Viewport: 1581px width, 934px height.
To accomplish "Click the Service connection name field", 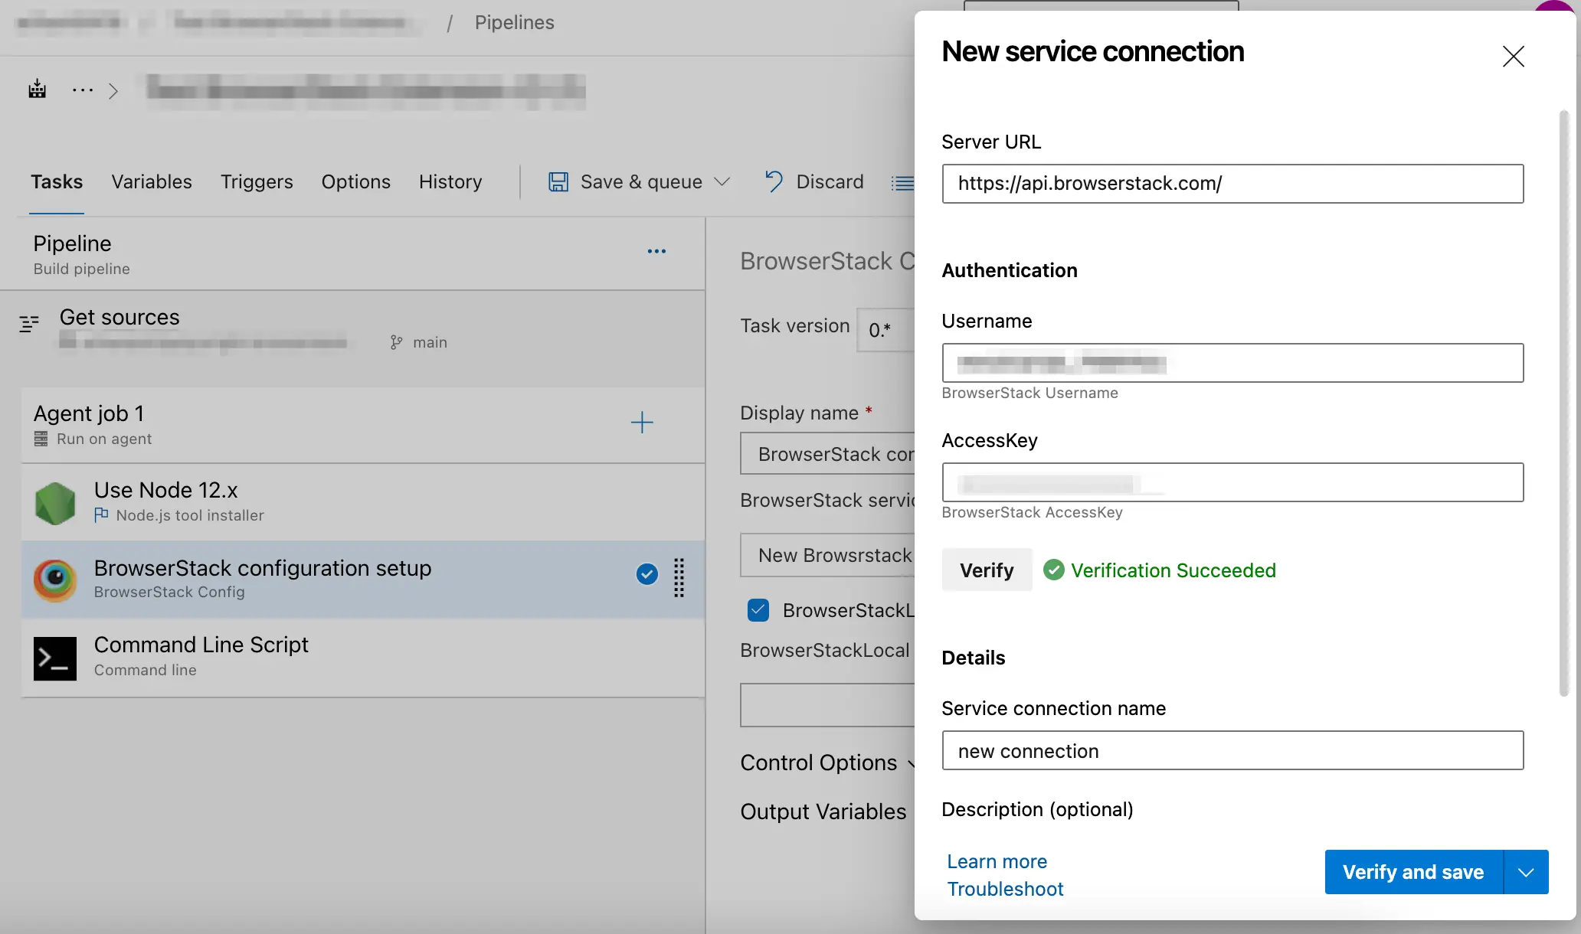I will tap(1232, 750).
